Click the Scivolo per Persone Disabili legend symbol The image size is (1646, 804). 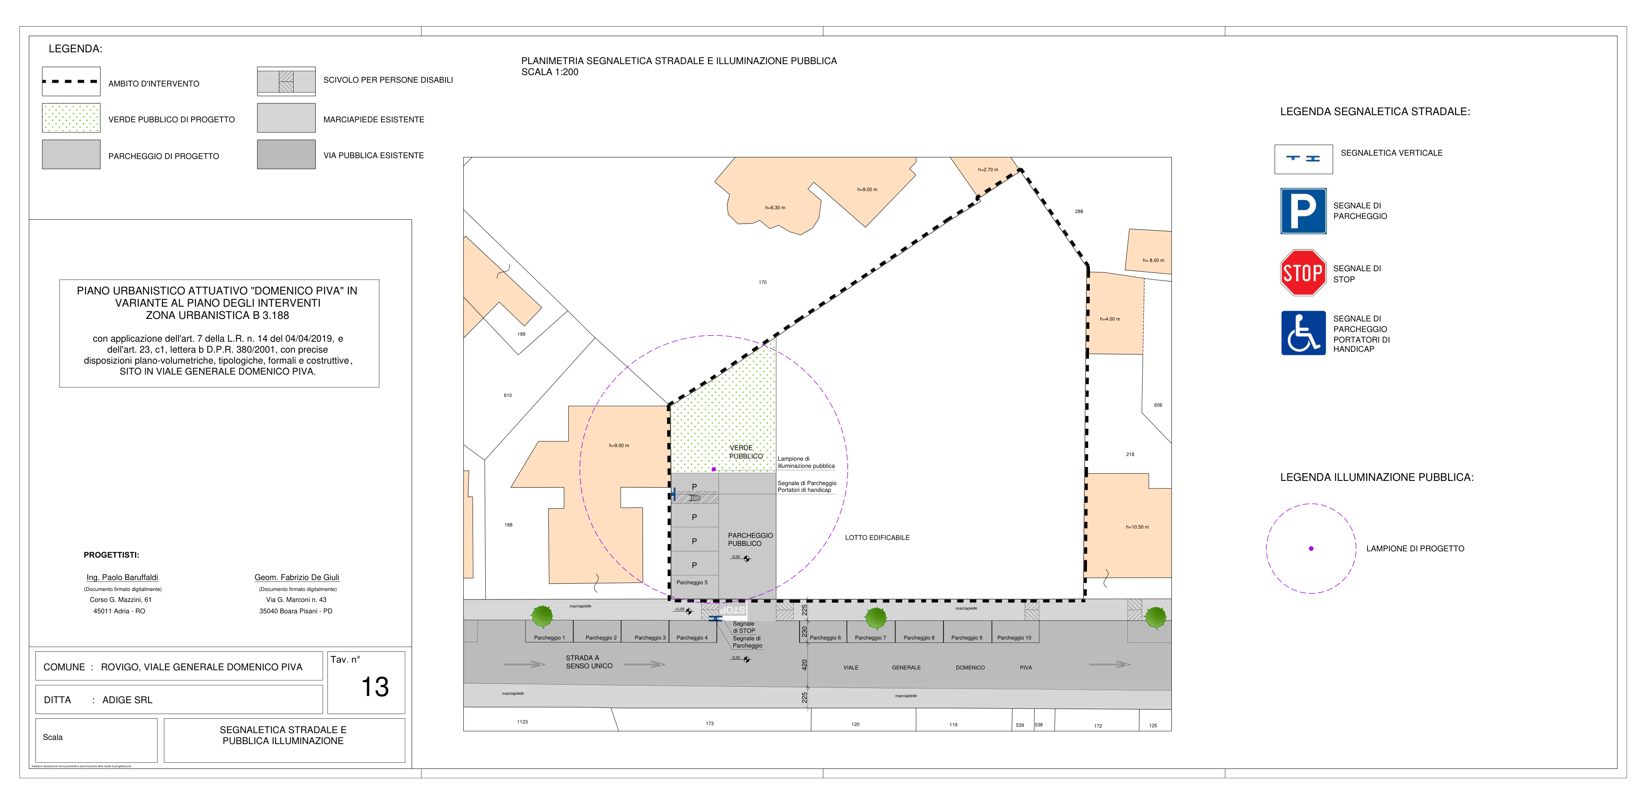tap(286, 82)
